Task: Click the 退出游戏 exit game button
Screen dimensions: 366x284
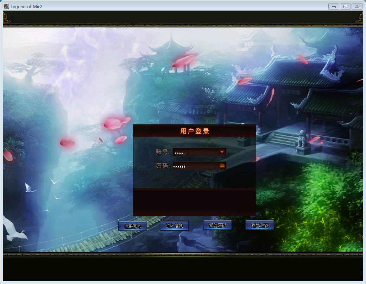Action: point(260,225)
